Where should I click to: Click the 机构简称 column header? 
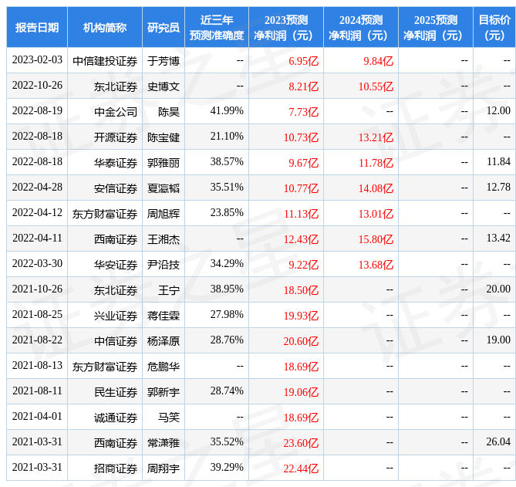[105, 27]
